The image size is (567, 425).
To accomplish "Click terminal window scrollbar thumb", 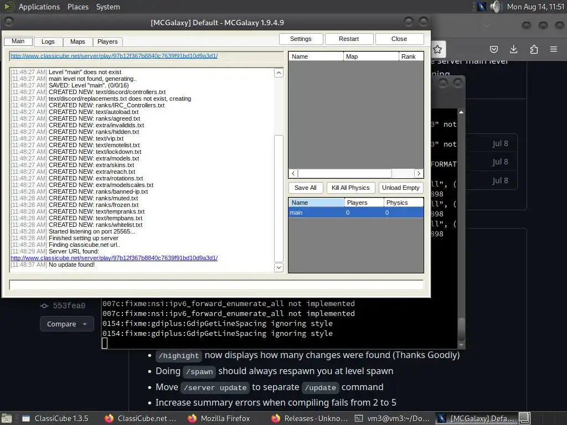I will coord(461,328).
